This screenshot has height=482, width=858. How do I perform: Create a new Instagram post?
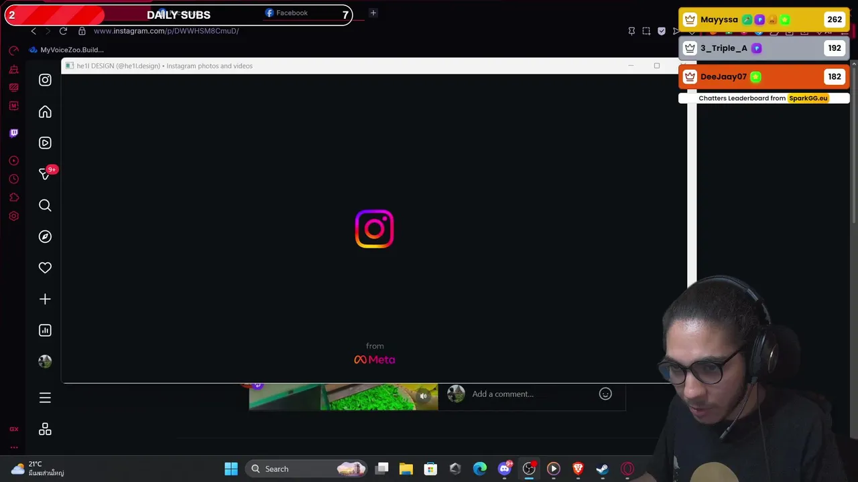click(45, 299)
